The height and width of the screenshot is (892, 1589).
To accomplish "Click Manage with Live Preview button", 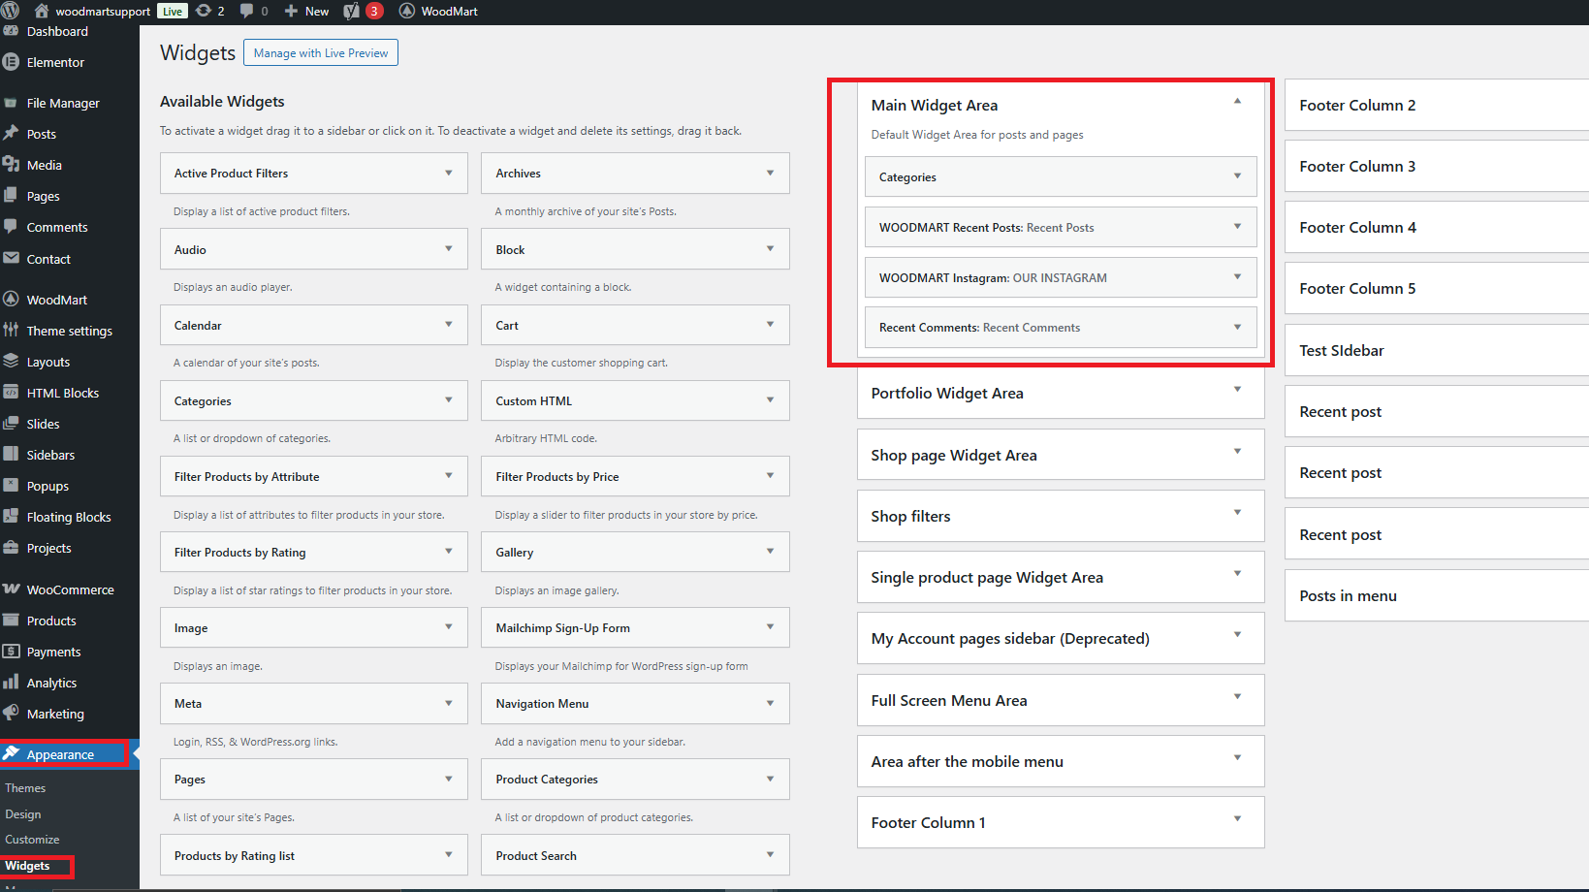I will pos(321,53).
